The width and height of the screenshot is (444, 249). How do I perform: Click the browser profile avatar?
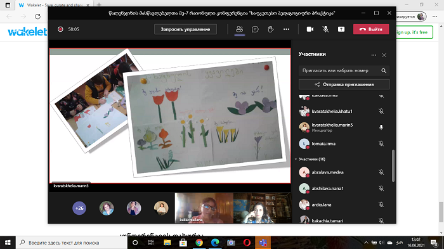click(x=421, y=16)
